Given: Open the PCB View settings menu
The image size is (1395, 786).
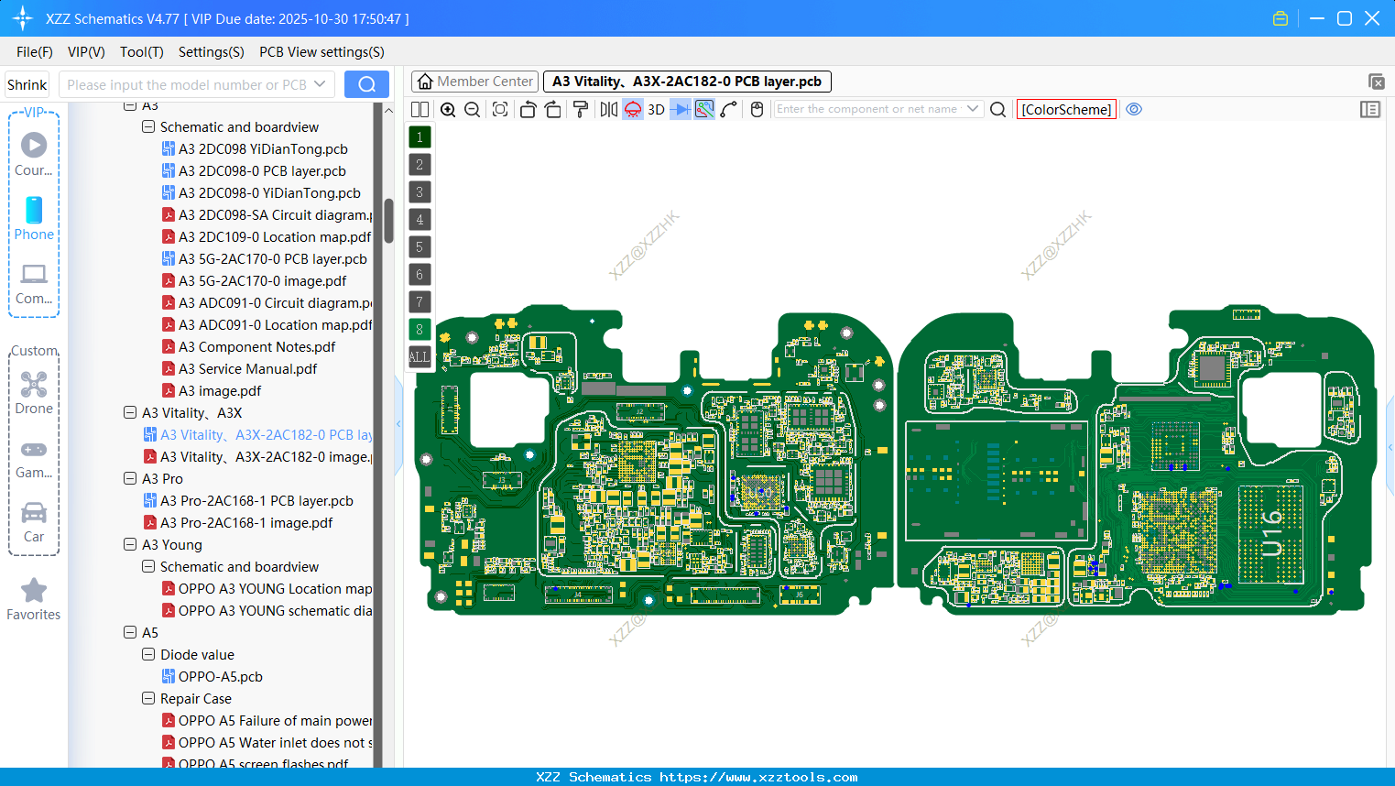Looking at the screenshot, I should 322,52.
